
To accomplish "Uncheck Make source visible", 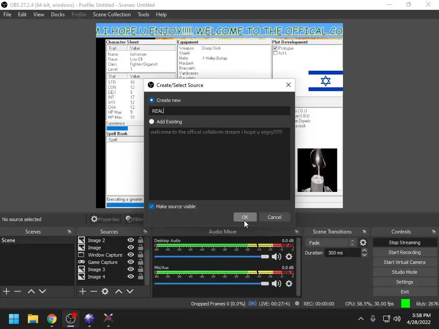I will pyautogui.click(x=151, y=206).
